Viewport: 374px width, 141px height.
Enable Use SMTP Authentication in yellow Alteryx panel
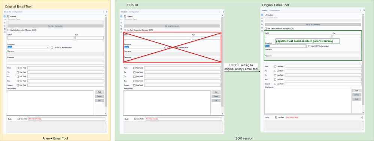[52, 47]
